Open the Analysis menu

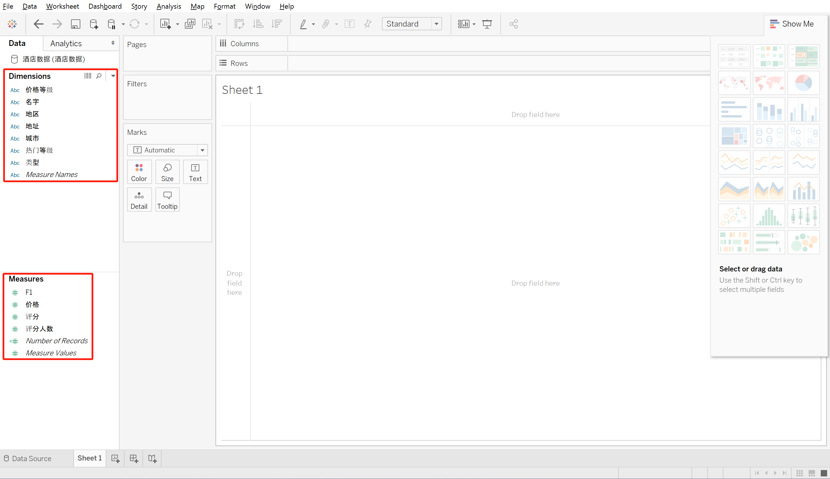coord(168,6)
